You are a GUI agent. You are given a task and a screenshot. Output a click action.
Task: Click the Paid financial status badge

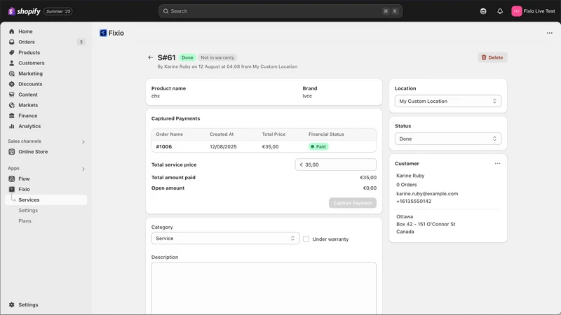click(318, 147)
